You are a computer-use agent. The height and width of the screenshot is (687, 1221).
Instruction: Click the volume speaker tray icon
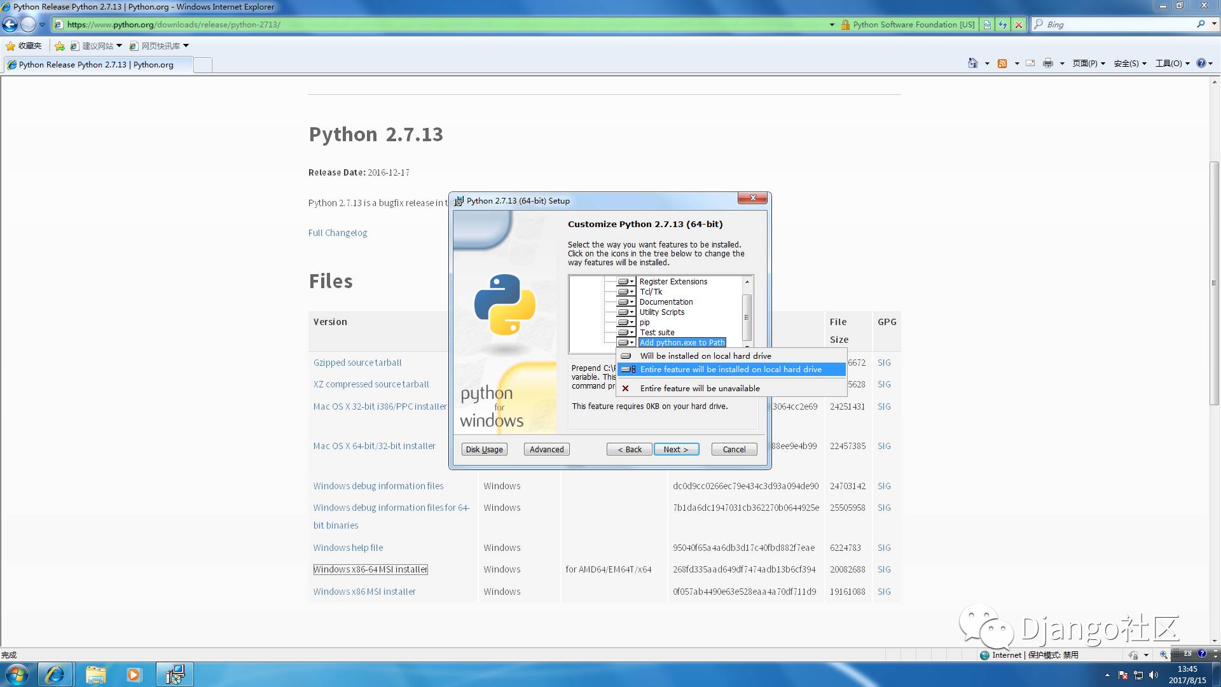pos(1154,675)
